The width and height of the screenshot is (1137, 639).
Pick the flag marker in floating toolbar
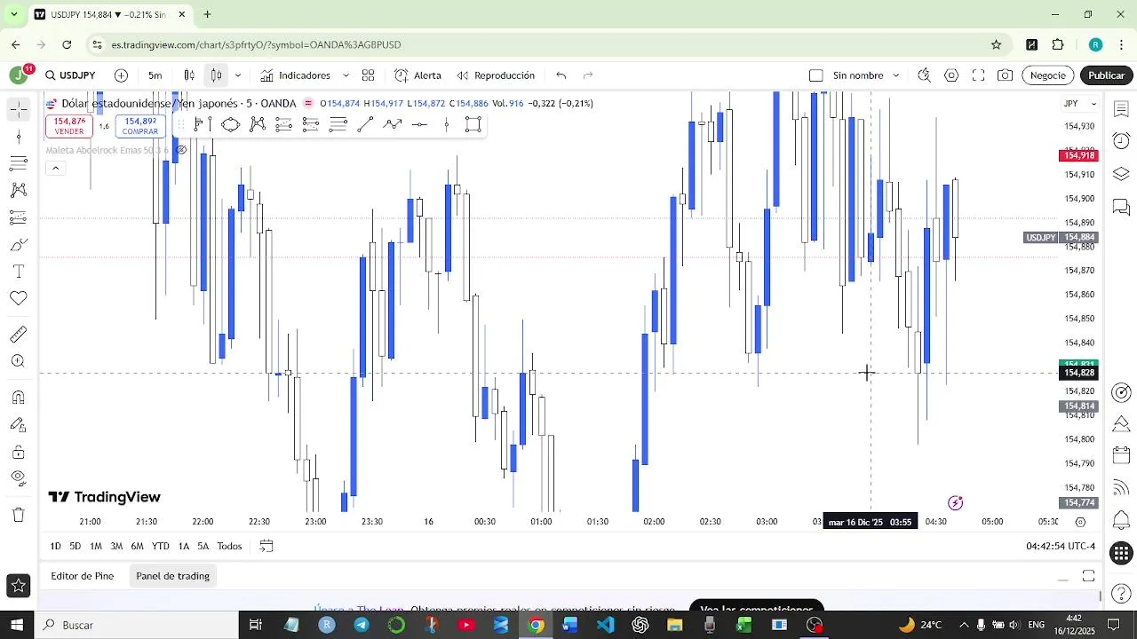(x=203, y=124)
